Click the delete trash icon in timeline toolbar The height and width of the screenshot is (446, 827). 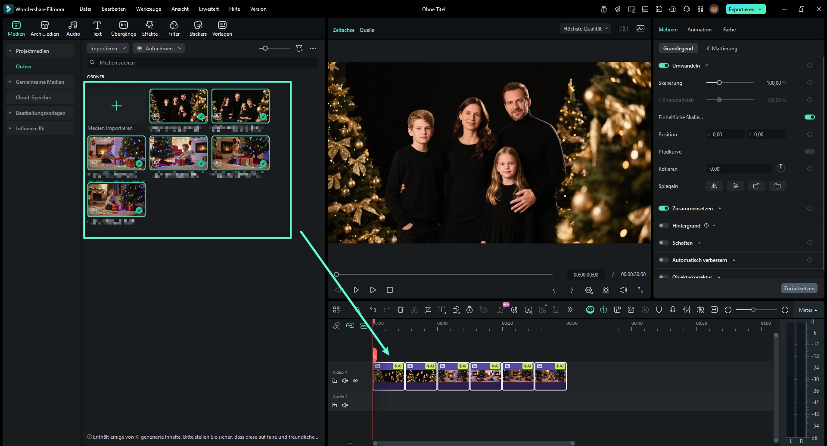click(400, 310)
